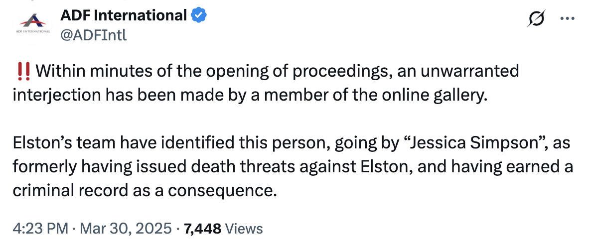This screenshot has width=591, height=248.
Task: Click the Mar 30, 2025 date
Action: (x=126, y=229)
